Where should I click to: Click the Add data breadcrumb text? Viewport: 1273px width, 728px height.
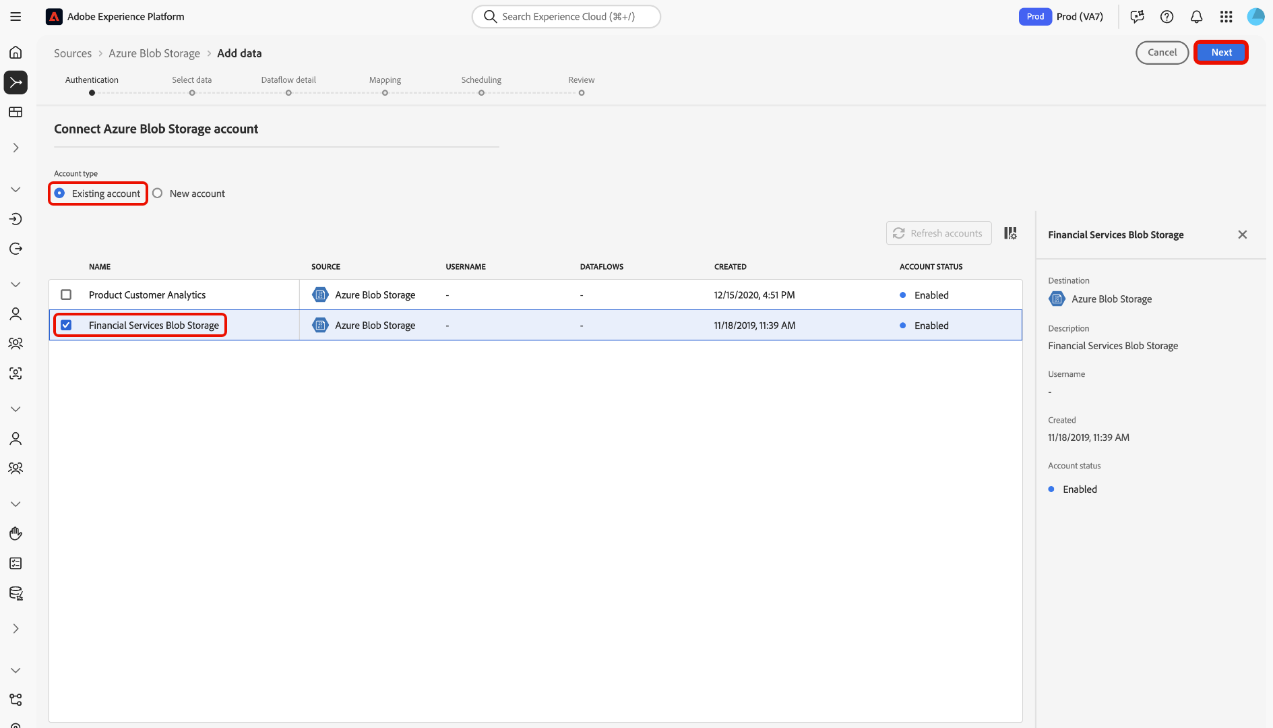pos(239,53)
